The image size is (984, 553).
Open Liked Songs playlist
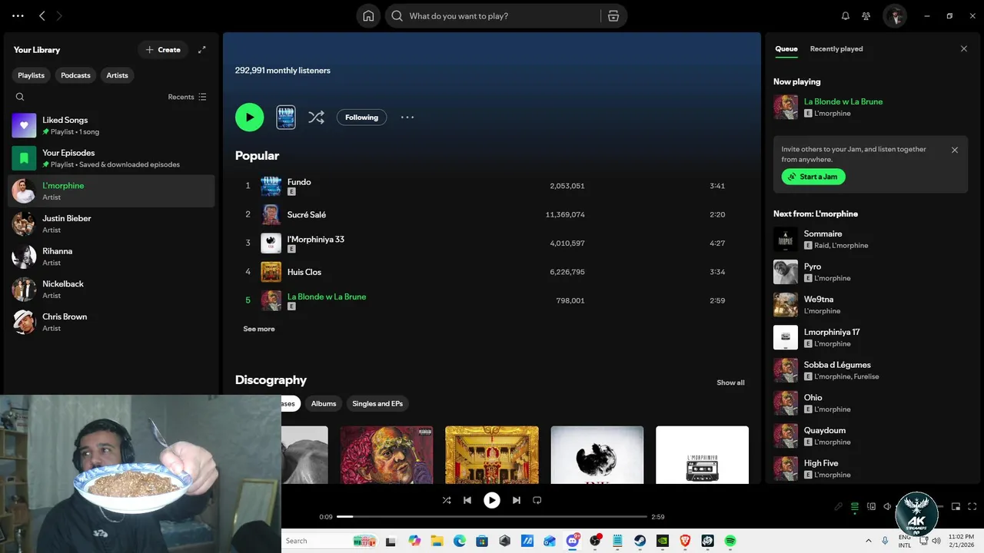[x=111, y=125]
